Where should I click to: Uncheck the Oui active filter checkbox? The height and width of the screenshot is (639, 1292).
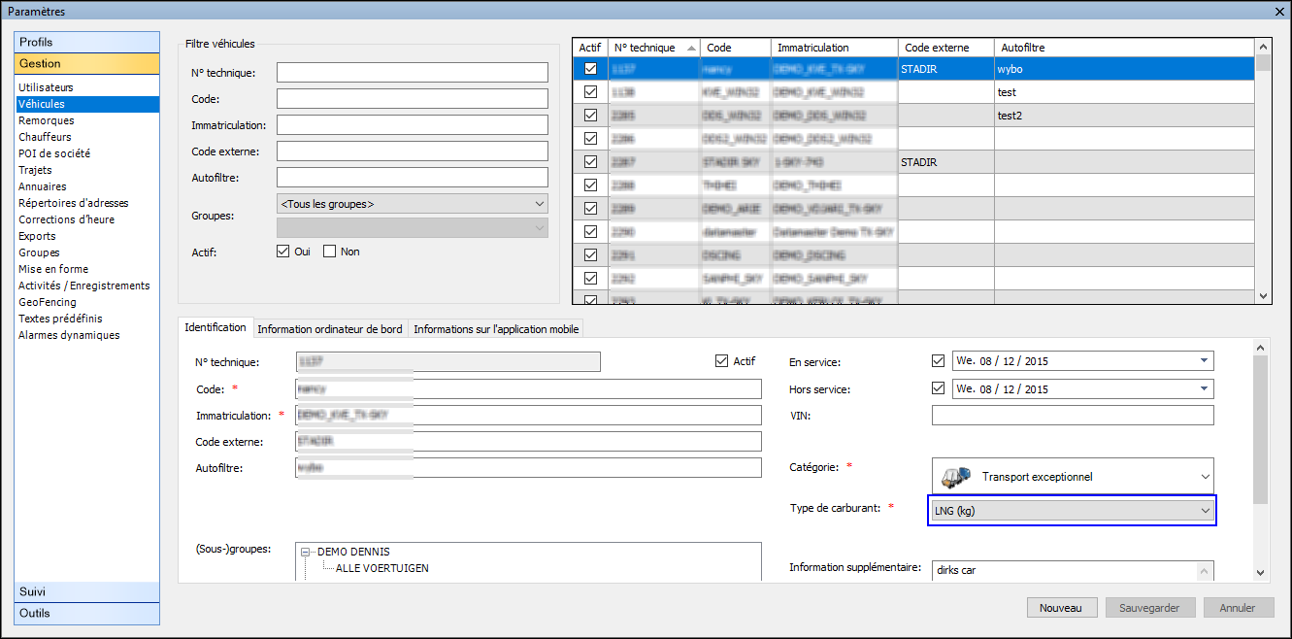(x=283, y=252)
